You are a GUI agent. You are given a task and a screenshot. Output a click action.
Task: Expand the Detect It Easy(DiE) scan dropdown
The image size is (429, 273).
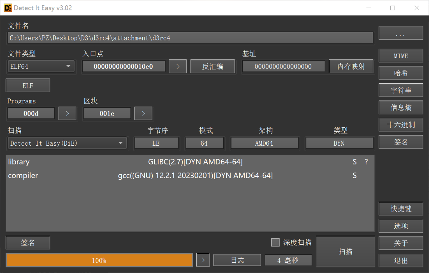(x=67, y=143)
